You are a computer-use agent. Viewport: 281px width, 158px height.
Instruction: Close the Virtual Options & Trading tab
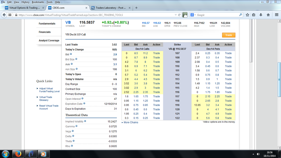(43, 8)
